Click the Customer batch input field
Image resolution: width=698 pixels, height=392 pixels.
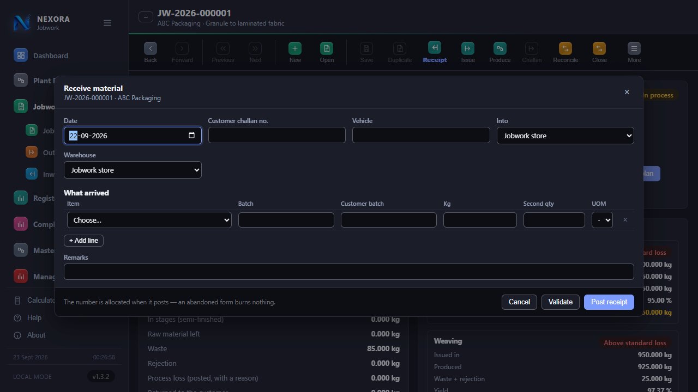[x=389, y=220]
